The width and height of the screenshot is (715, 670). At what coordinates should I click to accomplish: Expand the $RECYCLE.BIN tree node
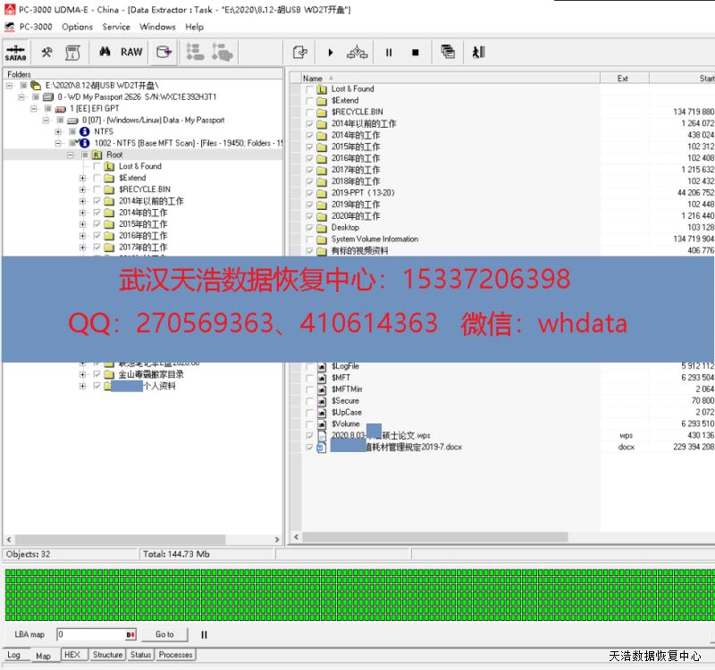click(83, 189)
